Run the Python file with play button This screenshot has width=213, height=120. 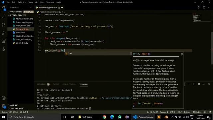pos(199,7)
